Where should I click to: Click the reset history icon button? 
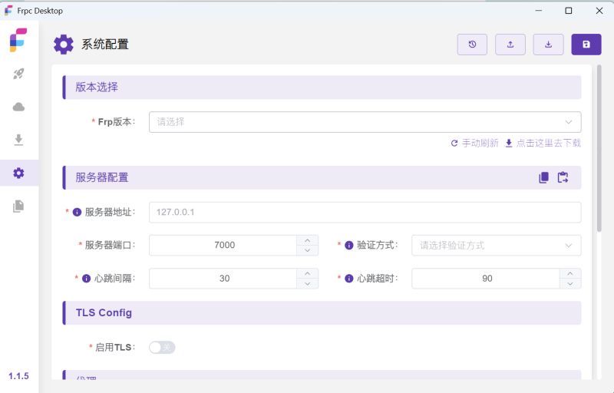tap(472, 45)
